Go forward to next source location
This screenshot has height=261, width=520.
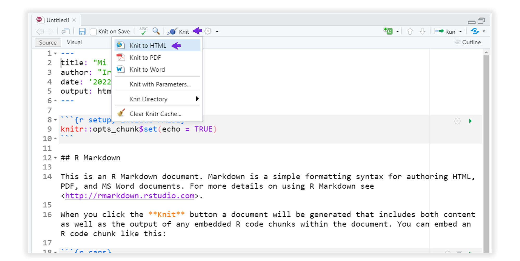[49, 32]
